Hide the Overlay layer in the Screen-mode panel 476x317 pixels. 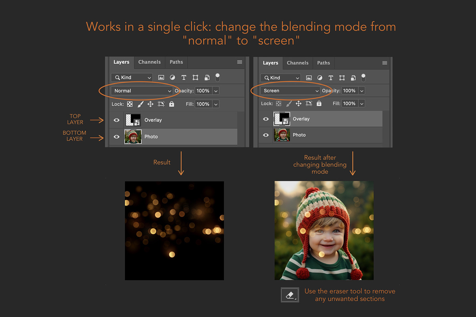click(266, 119)
